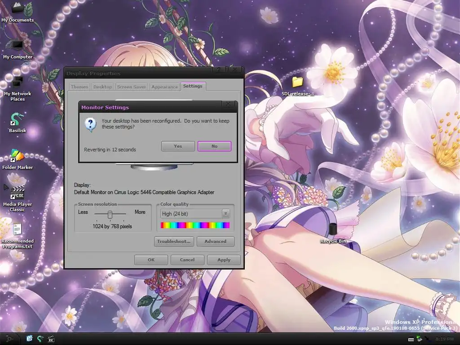Select the My Computer desktop icon
The width and height of the screenshot is (460, 345).
tap(18, 49)
